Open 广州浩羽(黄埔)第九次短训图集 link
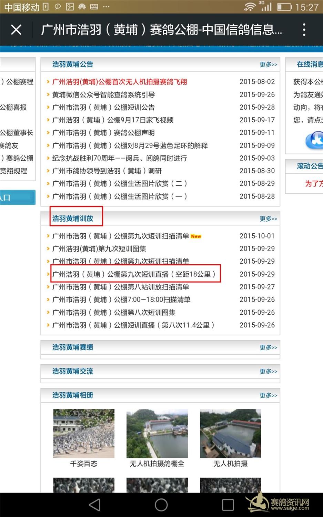 tap(99, 249)
